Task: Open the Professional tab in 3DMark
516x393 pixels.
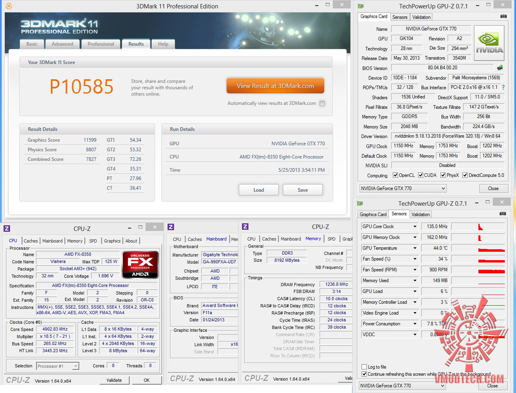Action: [x=101, y=44]
